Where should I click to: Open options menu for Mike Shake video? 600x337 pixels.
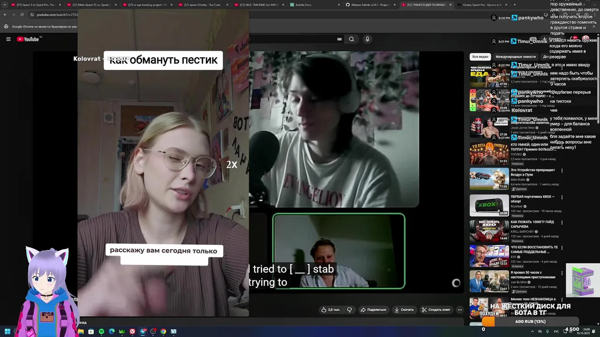pyautogui.click(x=562, y=171)
